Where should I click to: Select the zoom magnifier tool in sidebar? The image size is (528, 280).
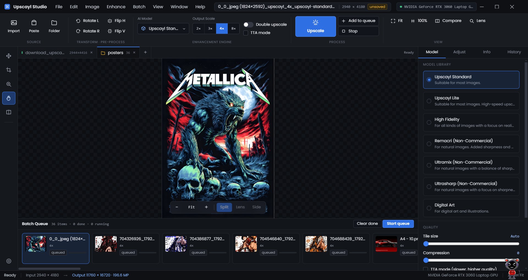click(x=9, y=84)
